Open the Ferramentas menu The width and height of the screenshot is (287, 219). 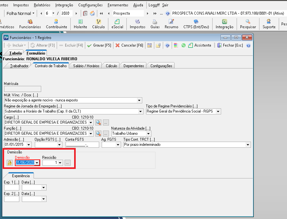coord(118,5)
